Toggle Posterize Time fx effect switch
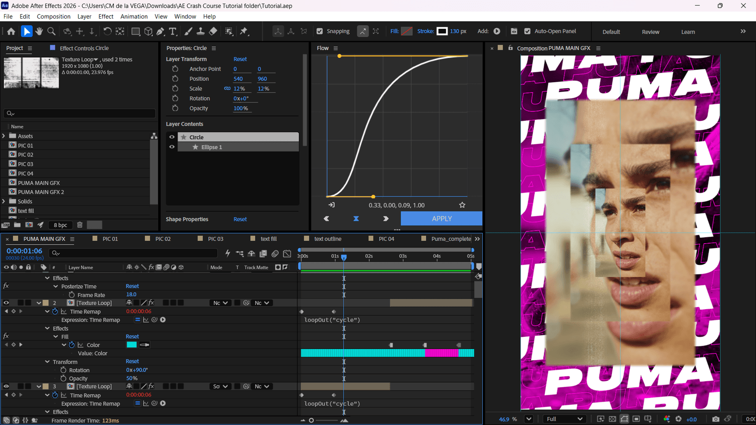756x425 pixels. [6, 286]
